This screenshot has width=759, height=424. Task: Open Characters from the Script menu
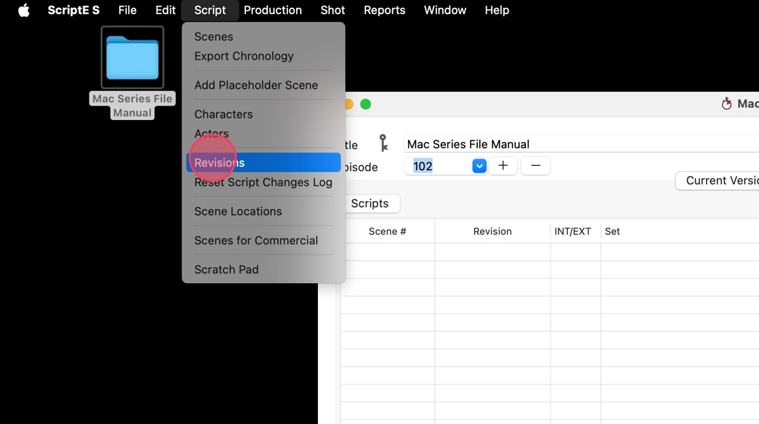(x=264, y=114)
